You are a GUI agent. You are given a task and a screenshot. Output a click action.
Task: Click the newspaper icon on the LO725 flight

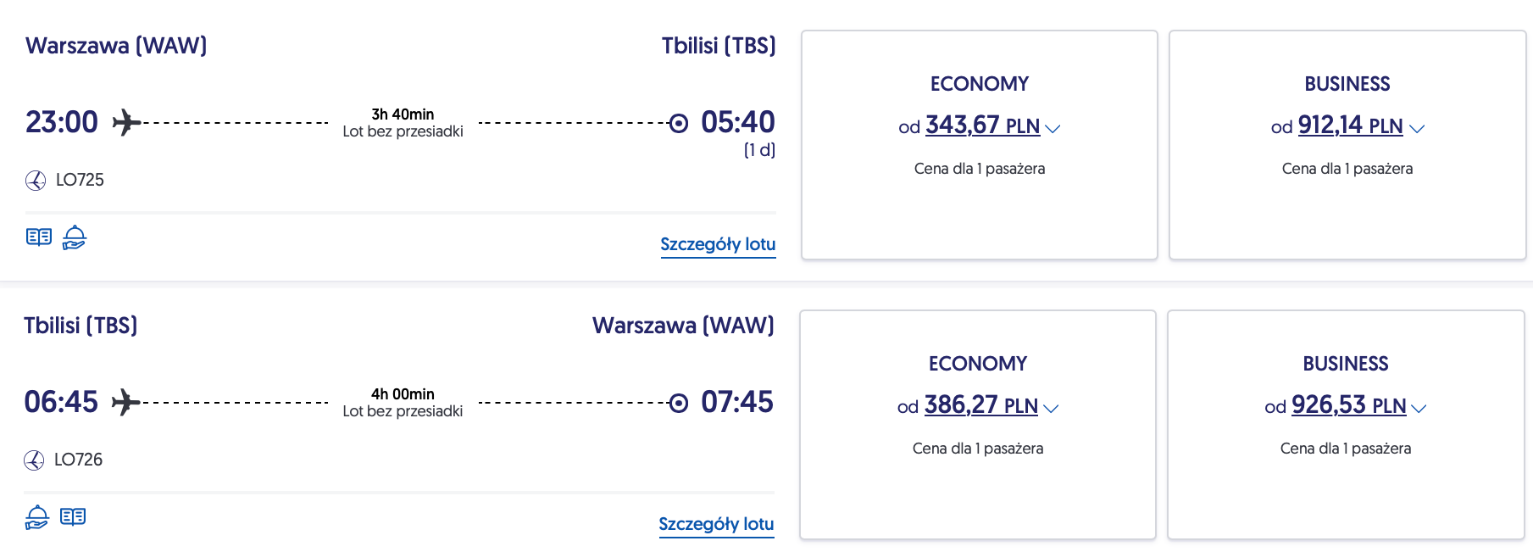click(39, 237)
